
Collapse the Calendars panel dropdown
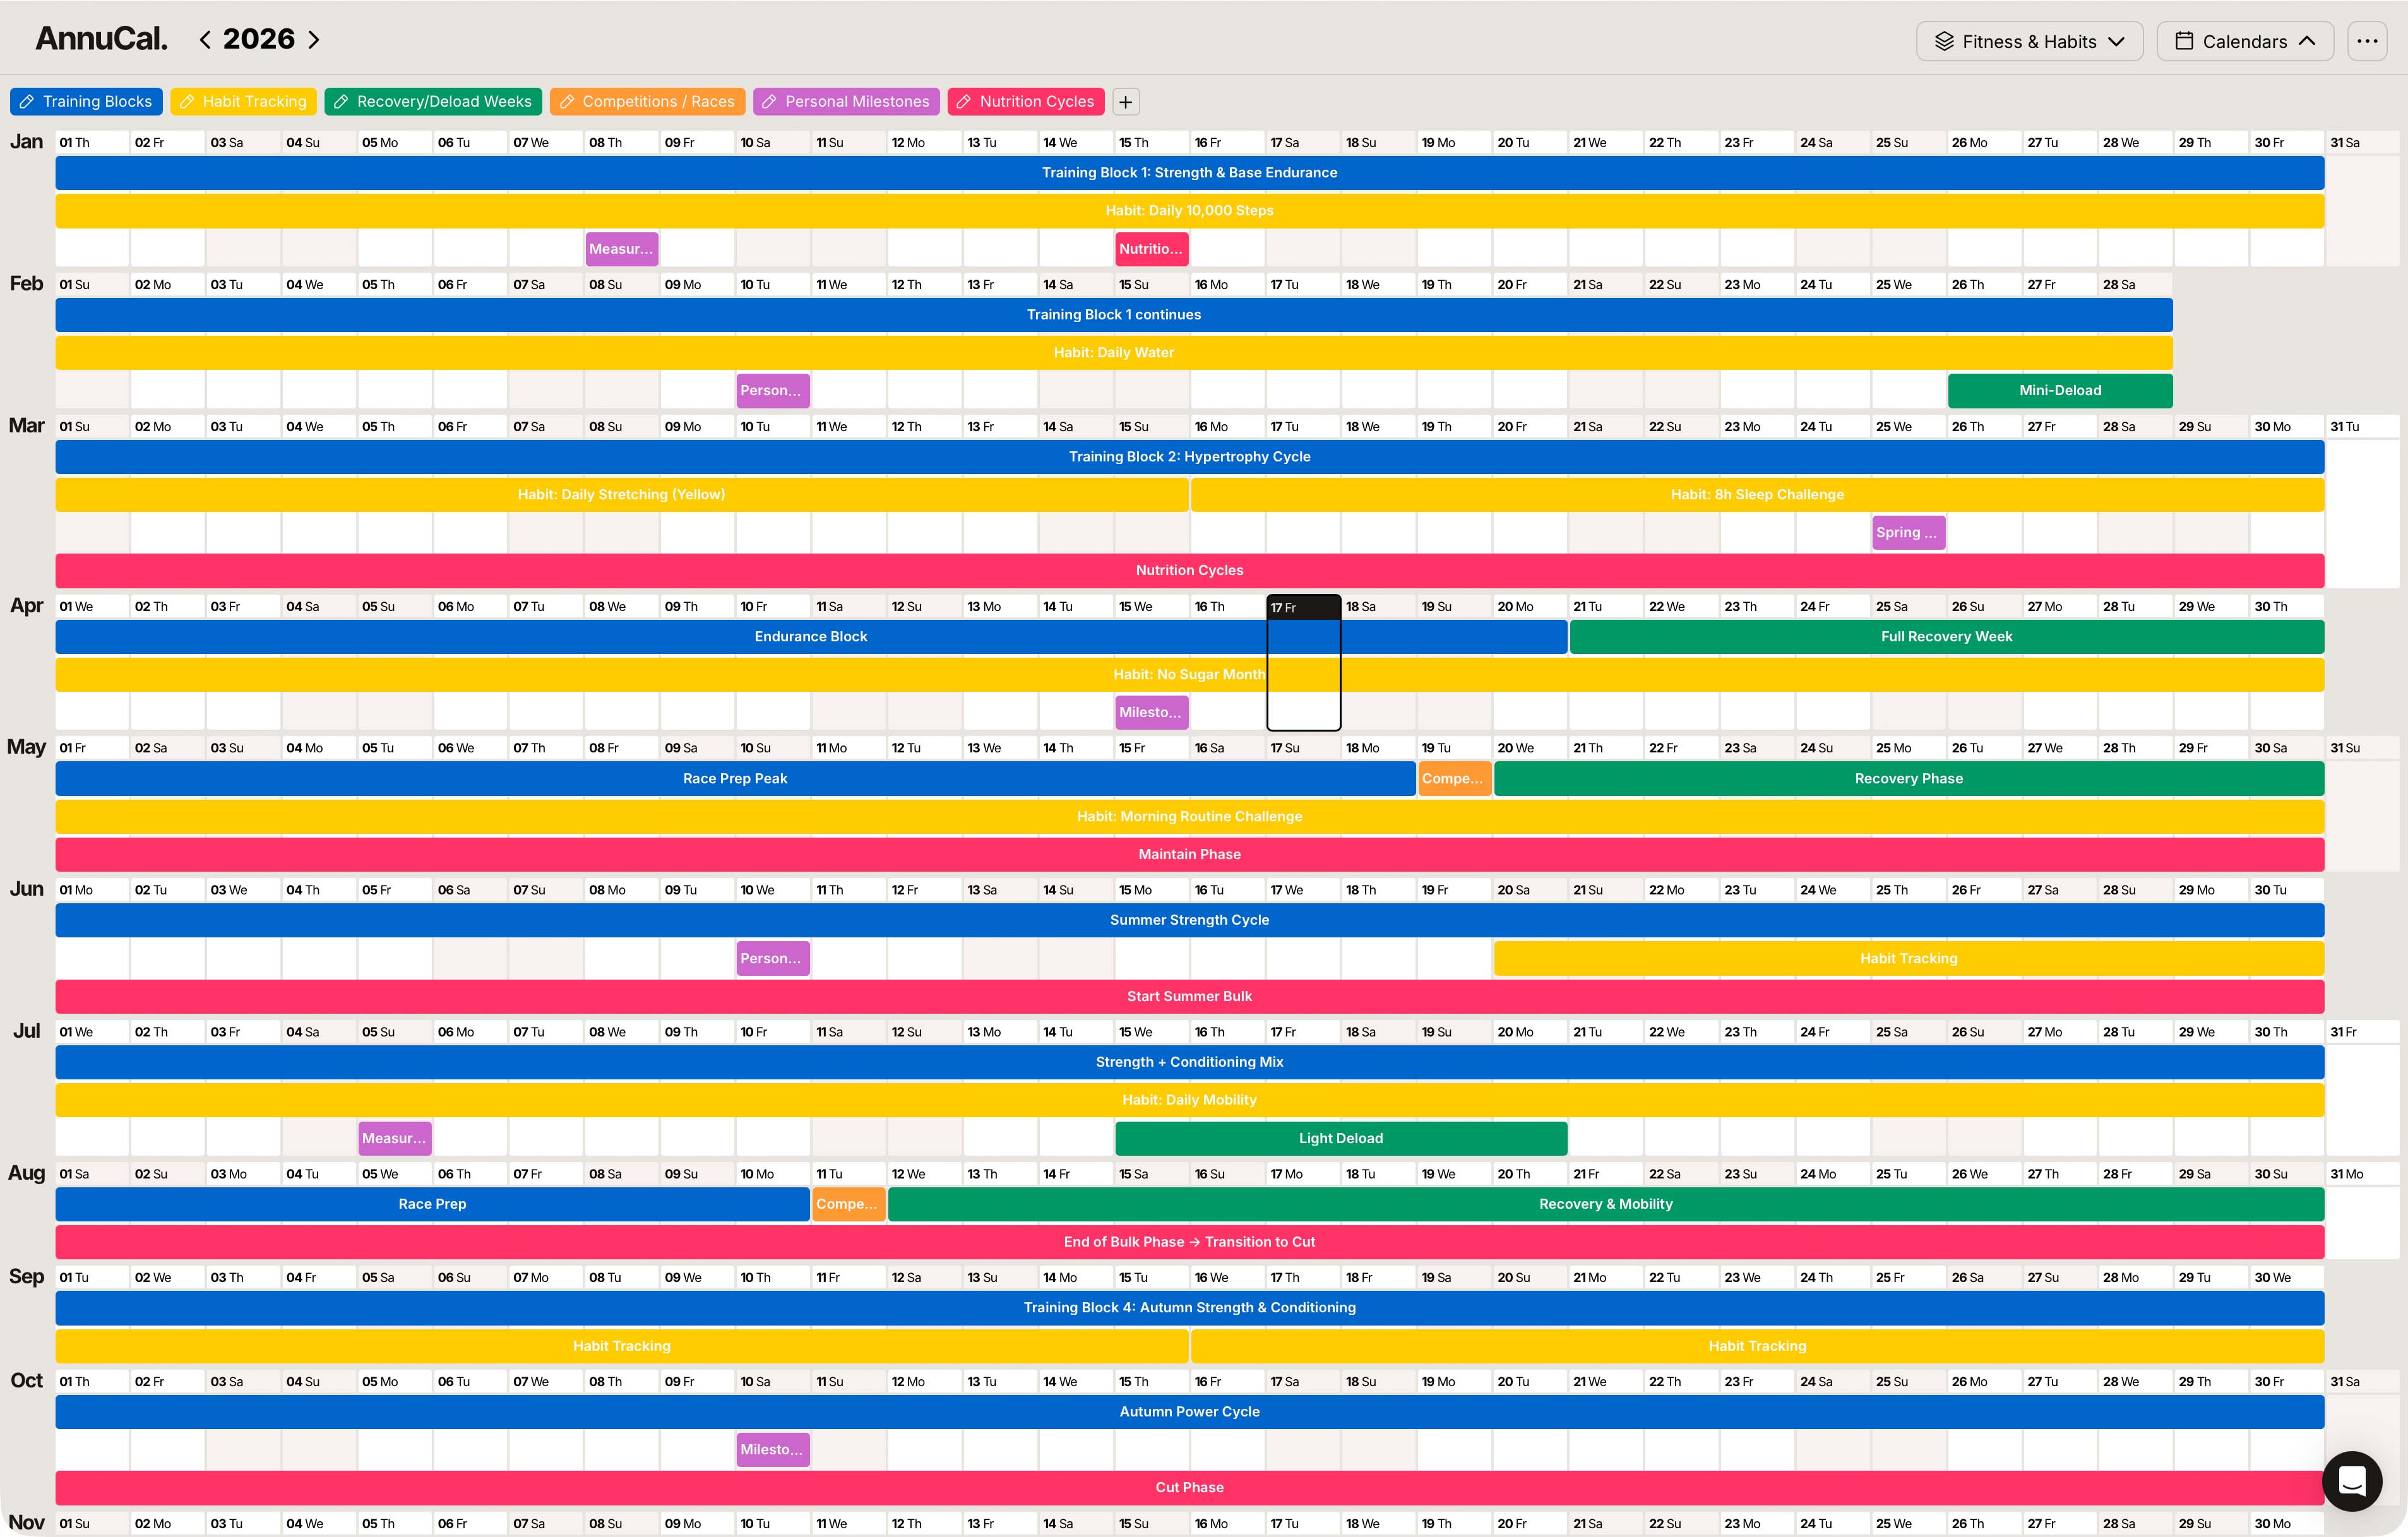point(2245,41)
